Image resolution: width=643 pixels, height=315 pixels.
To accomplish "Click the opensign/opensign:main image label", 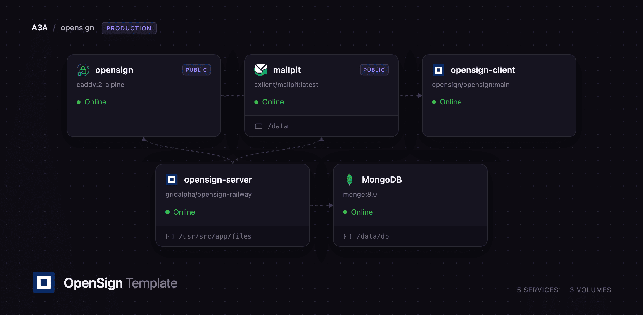I will tap(471, 85).
